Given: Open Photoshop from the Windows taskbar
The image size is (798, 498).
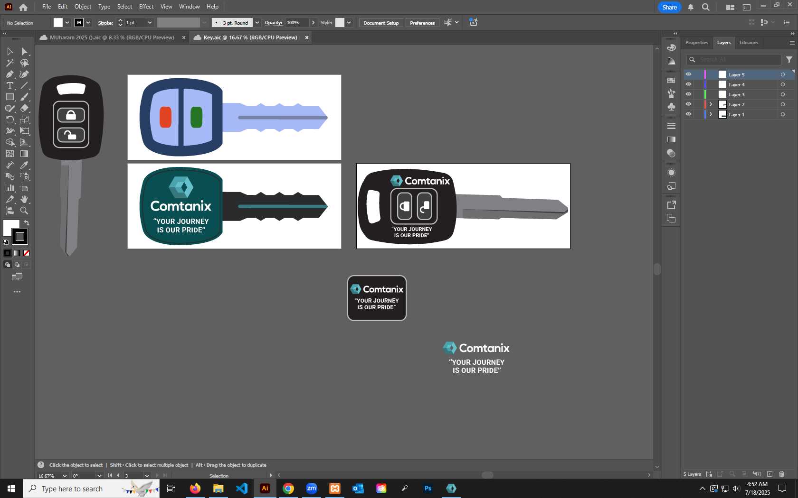Looking at the screenshot, I should coord(428,488).
